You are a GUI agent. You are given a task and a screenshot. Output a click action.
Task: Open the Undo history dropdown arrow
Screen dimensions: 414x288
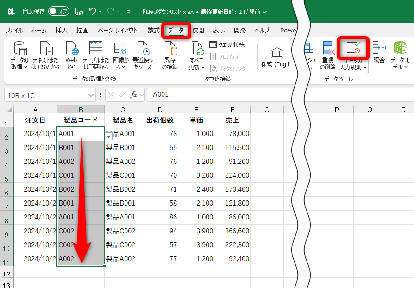[x=100, y=12]
